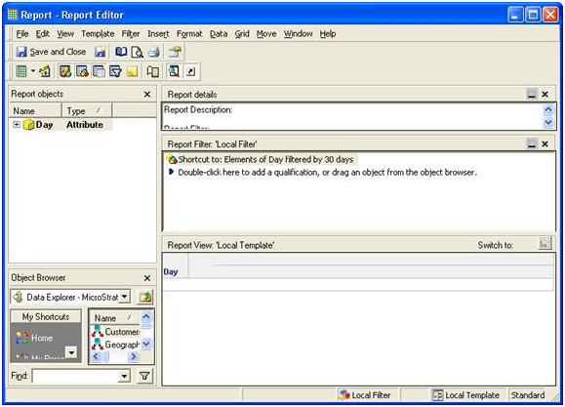Viewport: 565px width, 407px height.
Task: Click inside the Find input field
Action: 76,377
